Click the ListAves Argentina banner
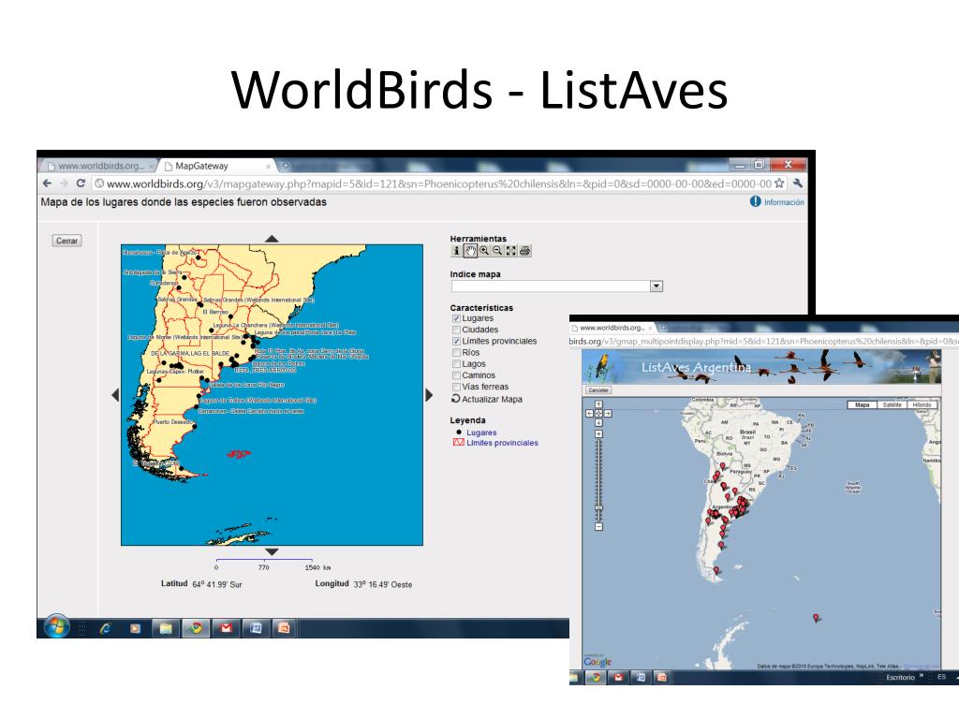959x719 pixels. point(760,366)
